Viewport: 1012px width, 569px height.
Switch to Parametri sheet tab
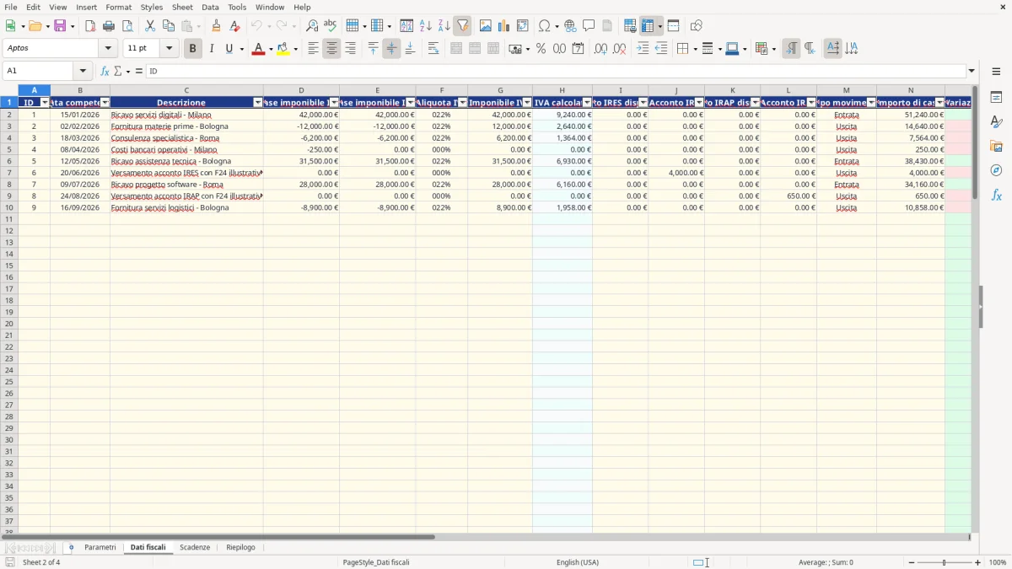100,547
